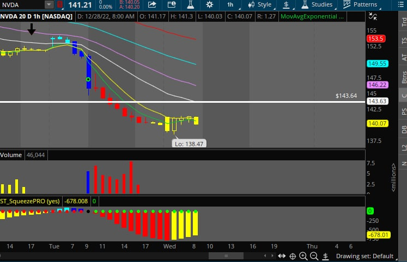Click the Tue label on time axis
The width and height of the screenshot is (407, 262).
(x=54, y=246)
